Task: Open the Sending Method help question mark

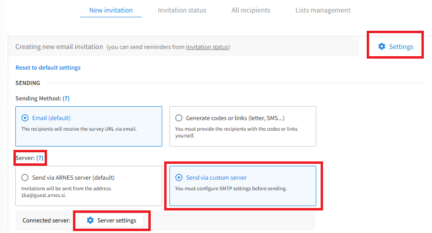Action: pos(66,98)
